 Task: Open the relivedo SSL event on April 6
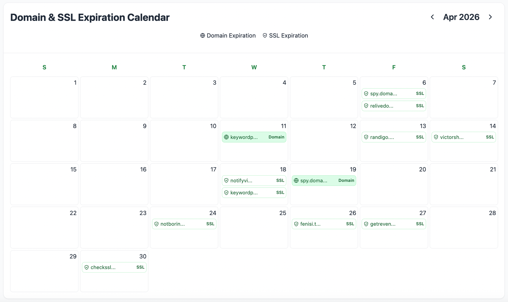[394, 106]
